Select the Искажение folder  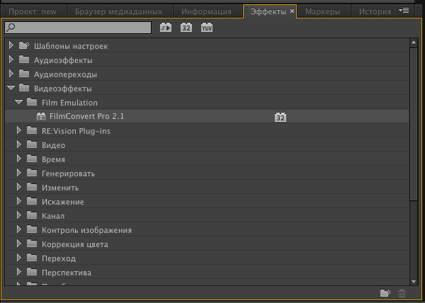click(x=62, y=202)
